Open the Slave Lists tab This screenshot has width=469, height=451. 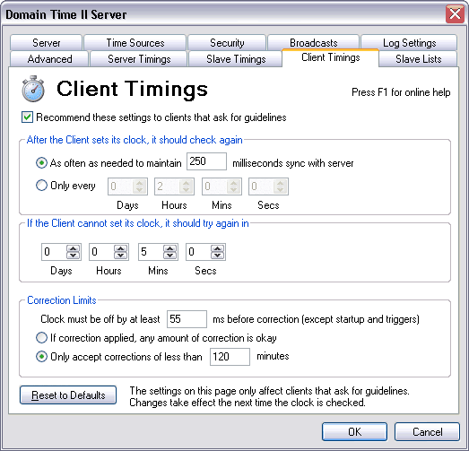click(418, 59)
